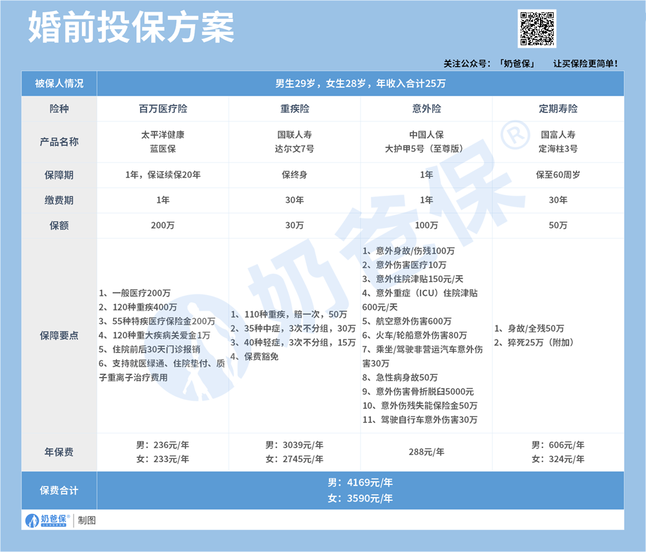Click the 保额 row label
This screenshot has width=646, height=552.
coord(59,225)
